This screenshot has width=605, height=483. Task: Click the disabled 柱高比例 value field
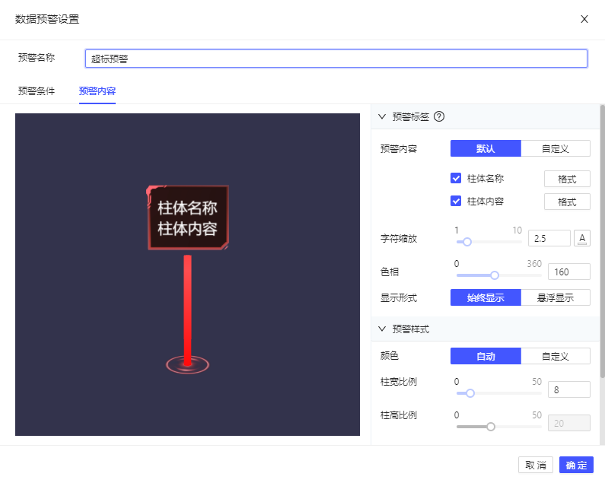[x=568, y=423]
